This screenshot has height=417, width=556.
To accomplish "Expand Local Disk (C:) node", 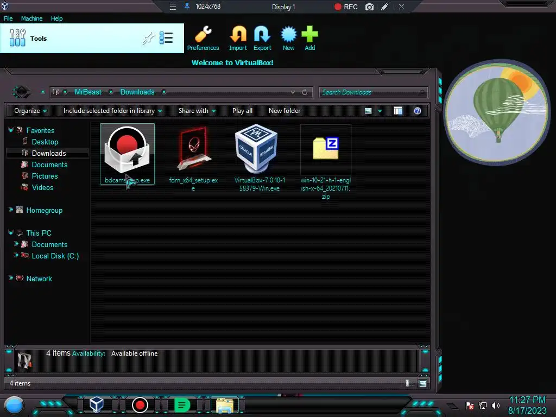I will tap(16, 255).
